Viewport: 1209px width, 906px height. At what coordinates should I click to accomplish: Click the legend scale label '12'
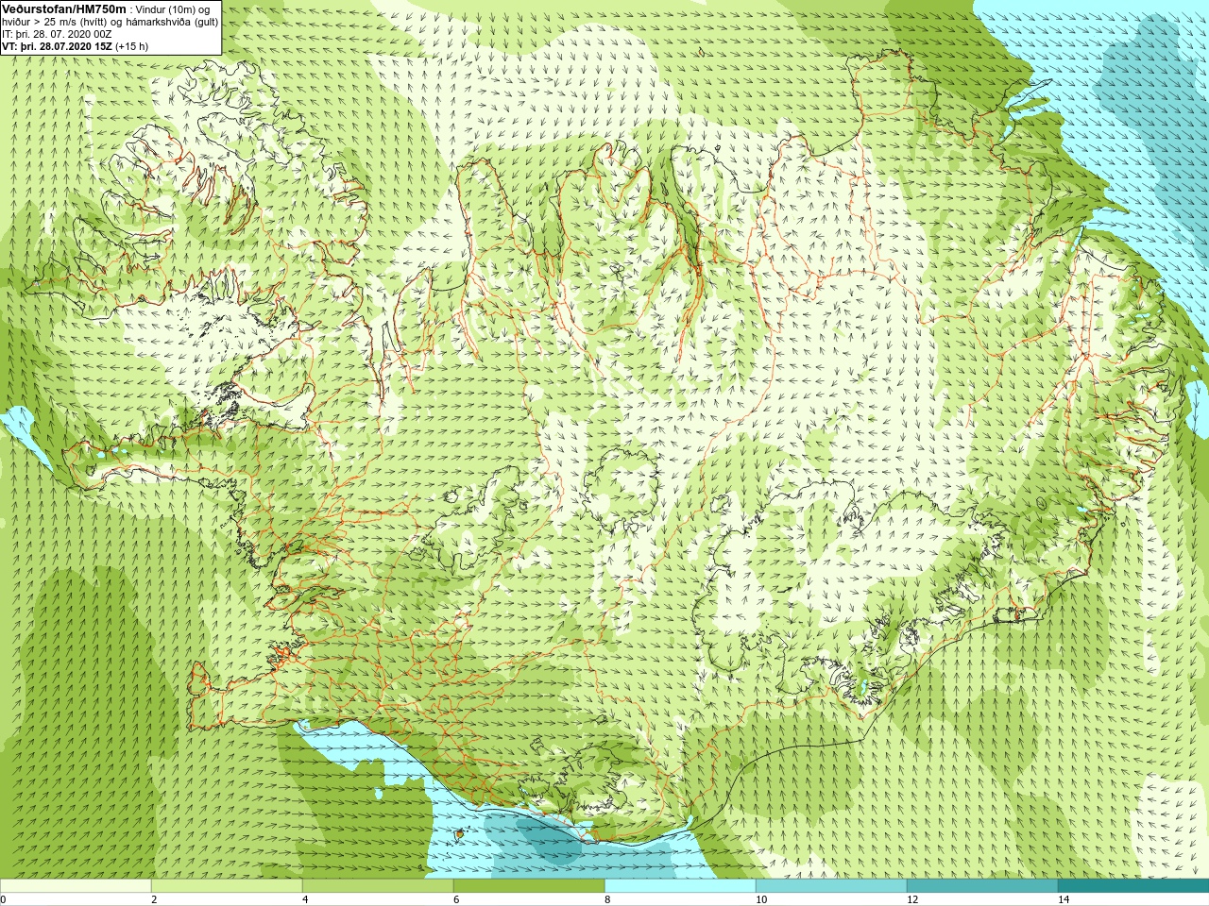pos(912,899)
